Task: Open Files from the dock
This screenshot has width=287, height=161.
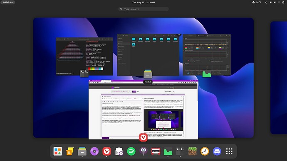Action: coord(82,151)
